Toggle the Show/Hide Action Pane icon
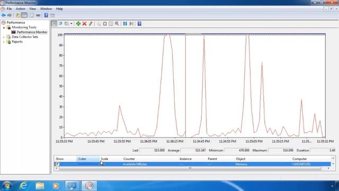Viewport: 339px width, 191px height. (x=52, y=15)
